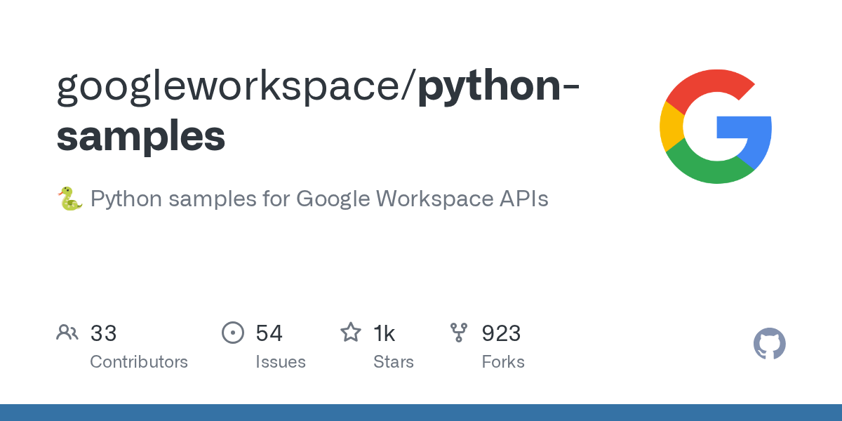Image resolution: width=842 pixels, height=421 pixels.
Task: Click the number 54 above Issues
Action: pos(269,333)
